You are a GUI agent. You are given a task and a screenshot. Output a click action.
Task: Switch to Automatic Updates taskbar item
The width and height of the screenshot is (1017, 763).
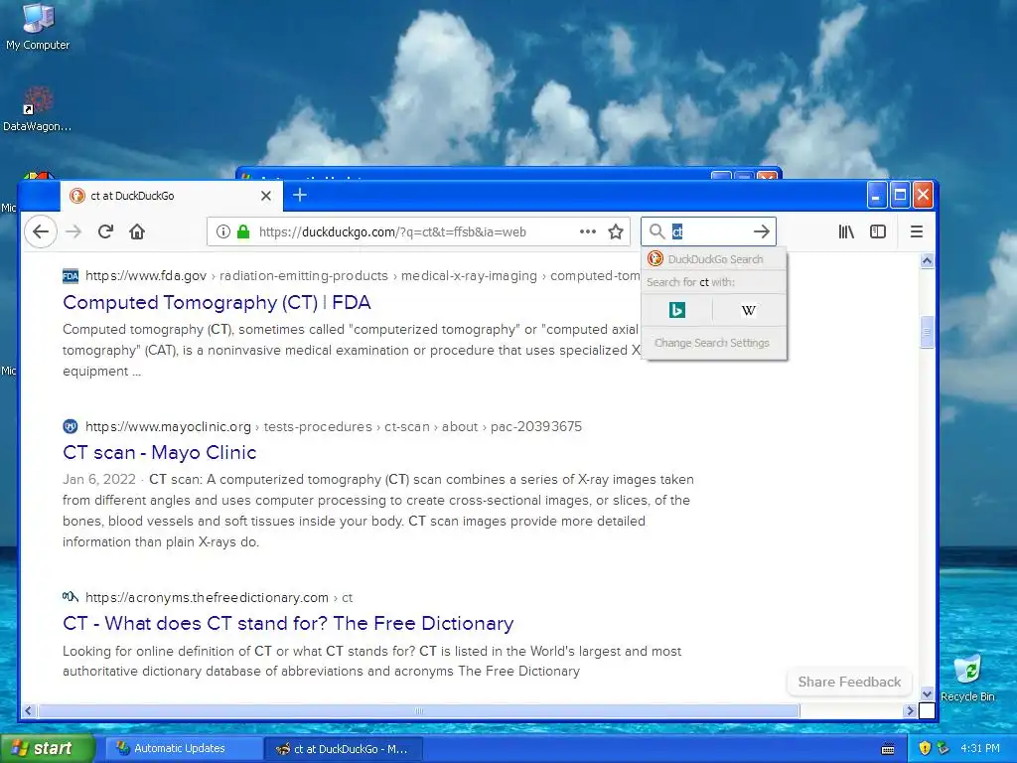point(184,748)
